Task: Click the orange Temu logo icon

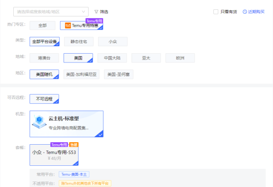Action: (68, 26)
